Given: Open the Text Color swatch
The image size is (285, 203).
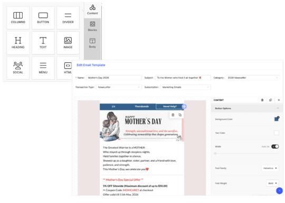Looking at the screenshot, I should click(276, 133).
